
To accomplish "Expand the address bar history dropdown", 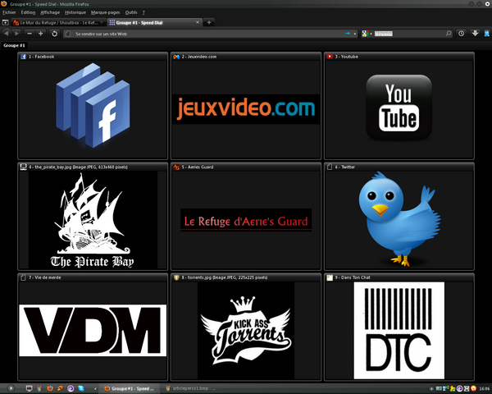I will tap(355, 34).
